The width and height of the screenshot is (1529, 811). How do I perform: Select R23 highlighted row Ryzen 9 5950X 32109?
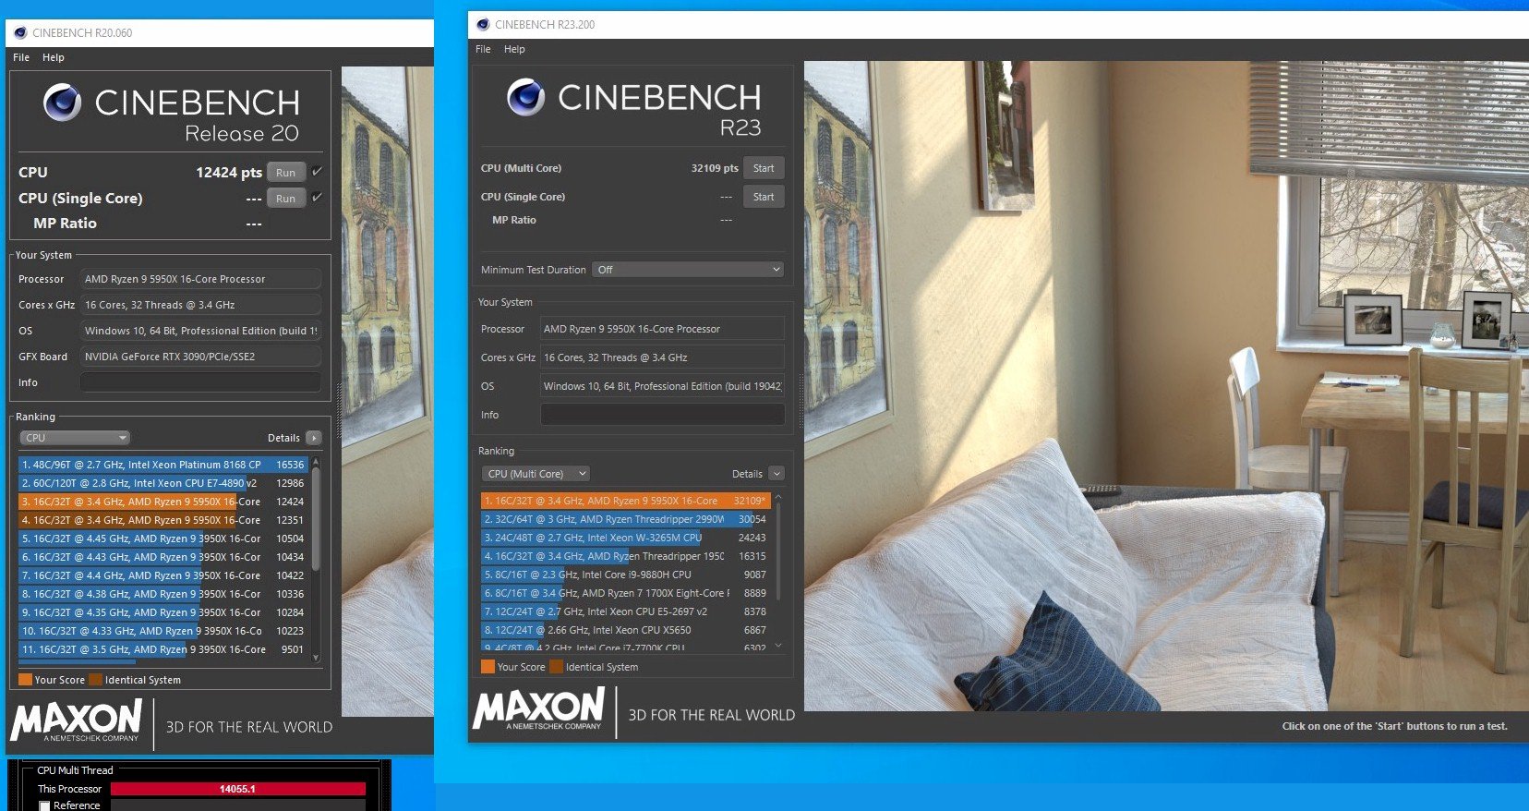pos(625,501)
